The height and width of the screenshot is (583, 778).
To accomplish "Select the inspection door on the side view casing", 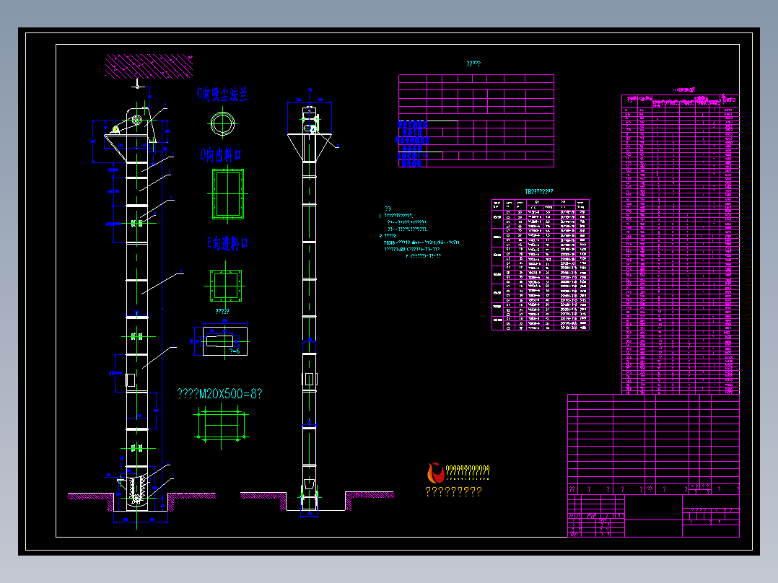I will point(310,379).
